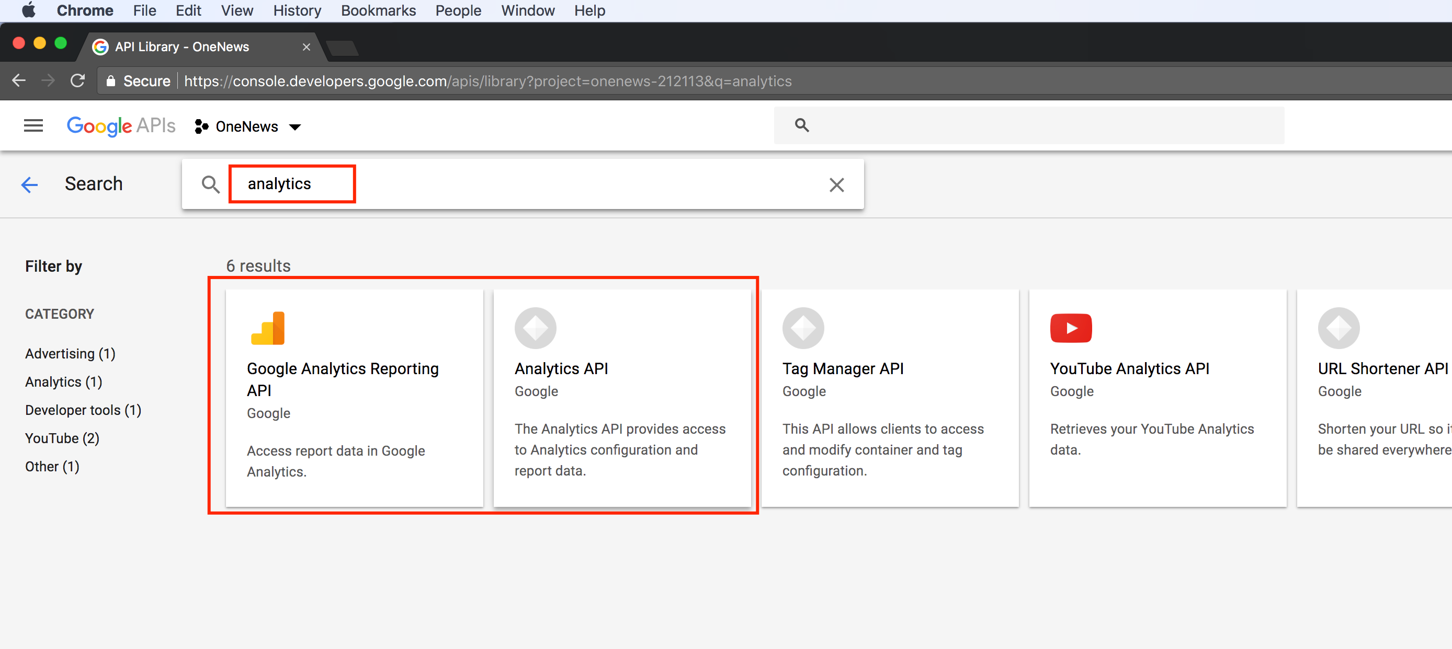This screenshot has width=1452, height=649.
Task: Click the top search bar magnifier icon
Action: 801,125
